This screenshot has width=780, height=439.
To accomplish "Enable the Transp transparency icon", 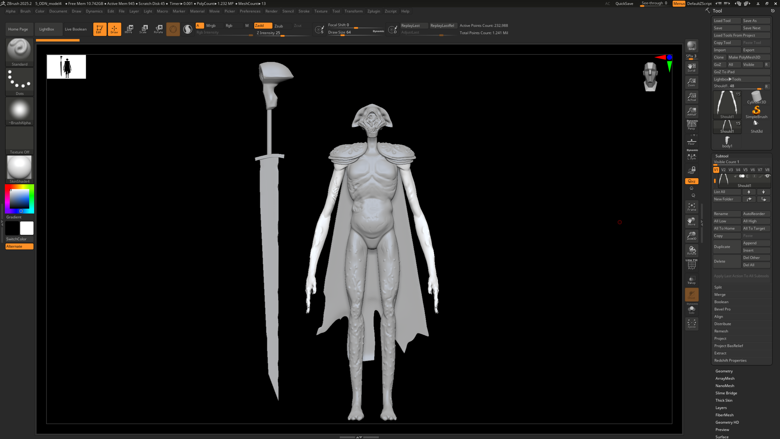I will pos(691,280).
